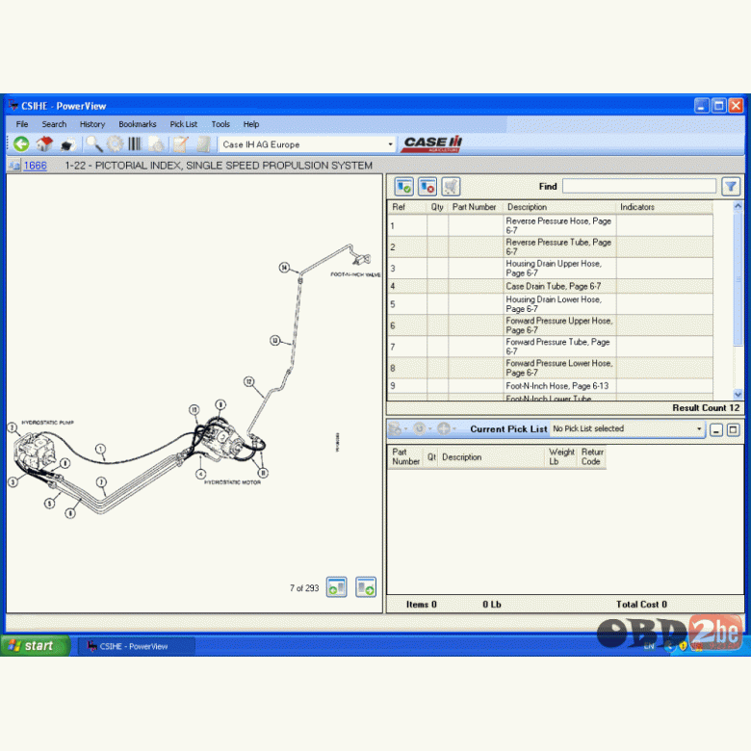Go to next page of 293
Viewport: 751px width, 751px height.
click(366, 587)
